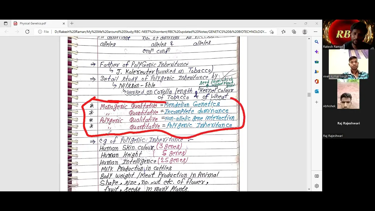
Task: Click 'Nilsson - Ehle' text in notes
Action: click(137, 86)
